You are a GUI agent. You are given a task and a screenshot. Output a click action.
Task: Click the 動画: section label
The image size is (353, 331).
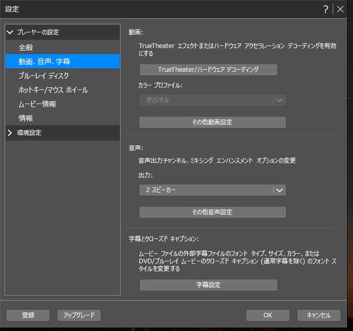[136, 32]
